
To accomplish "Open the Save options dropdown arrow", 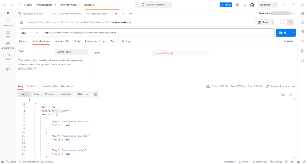I will 273,22.
